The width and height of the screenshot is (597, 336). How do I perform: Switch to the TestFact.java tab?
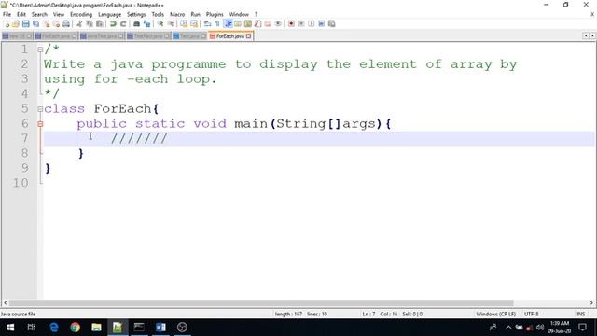(148, 36)
